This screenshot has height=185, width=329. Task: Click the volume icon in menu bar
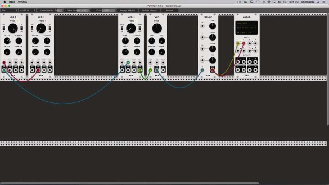click(280, 2)
